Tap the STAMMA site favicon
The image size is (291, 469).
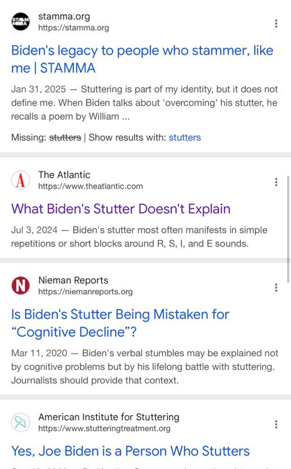[x=20, y=22]
